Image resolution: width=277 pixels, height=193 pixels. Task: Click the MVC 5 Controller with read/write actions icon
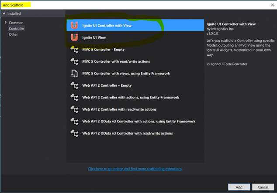pyautogui.click(x=74, y=61)
